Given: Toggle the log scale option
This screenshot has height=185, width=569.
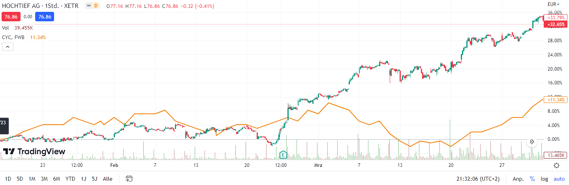Looking at the screenshot, I should tap(544, 179).
